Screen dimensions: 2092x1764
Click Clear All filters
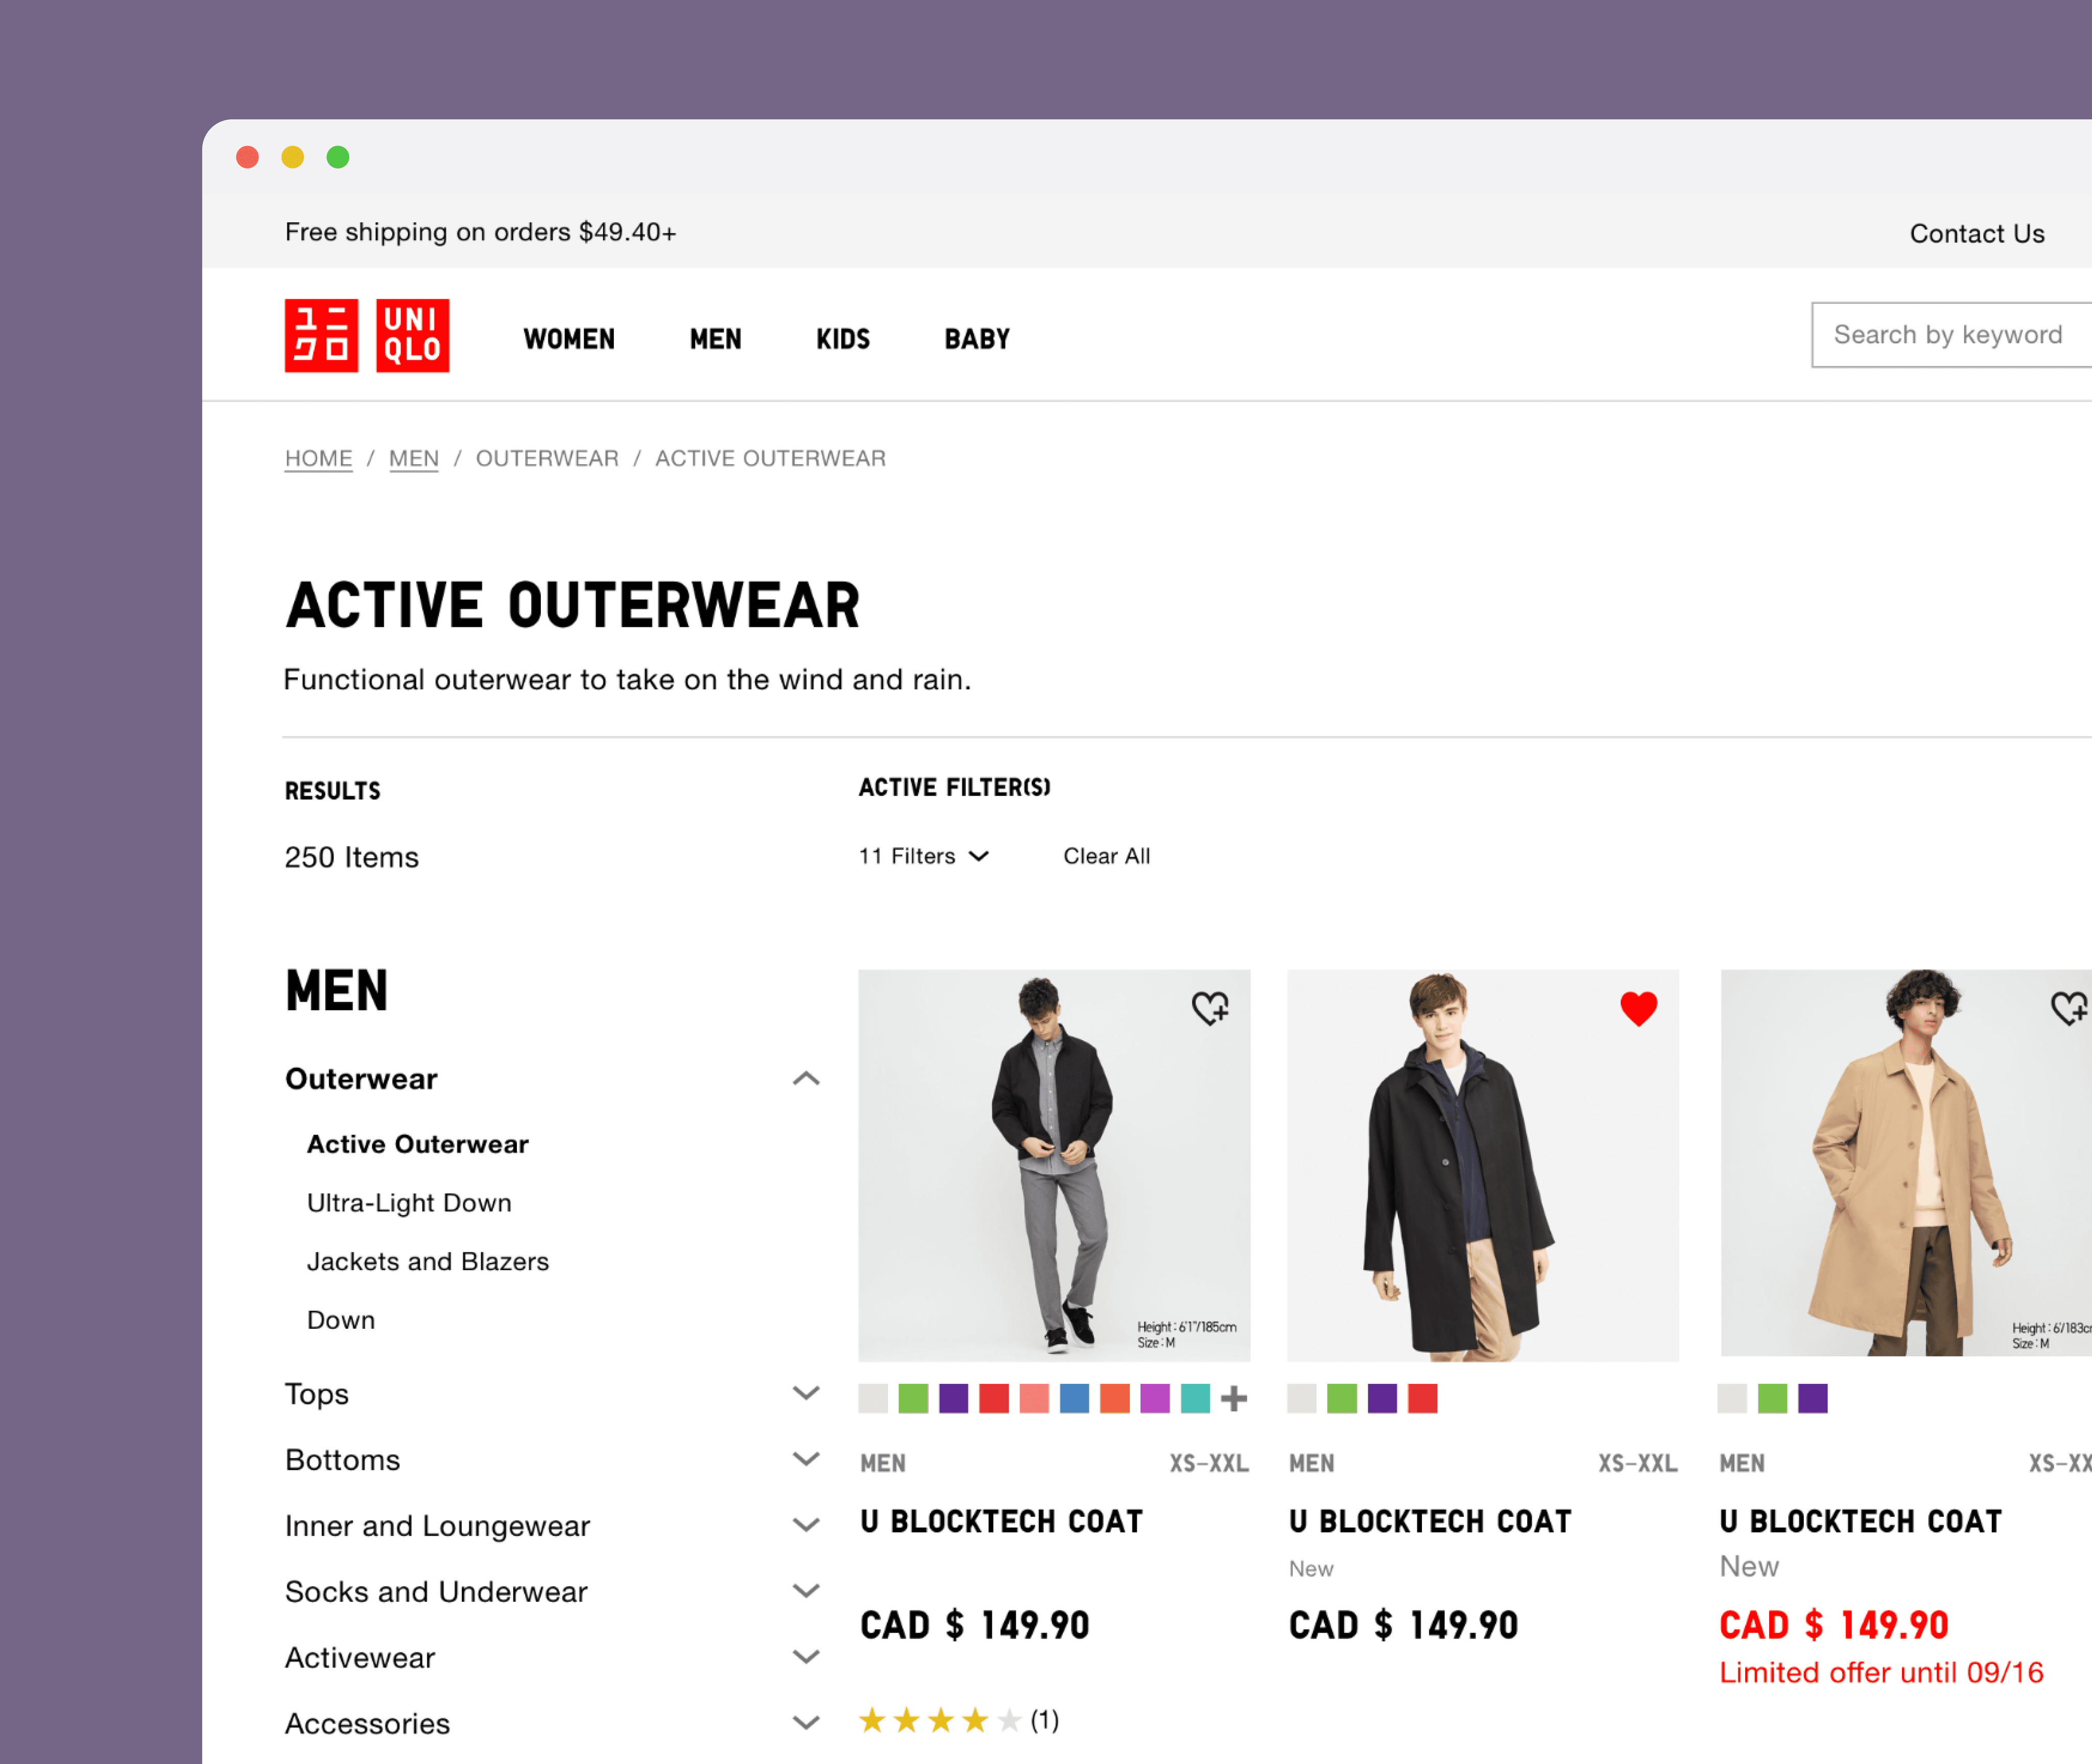point(1105,856)
